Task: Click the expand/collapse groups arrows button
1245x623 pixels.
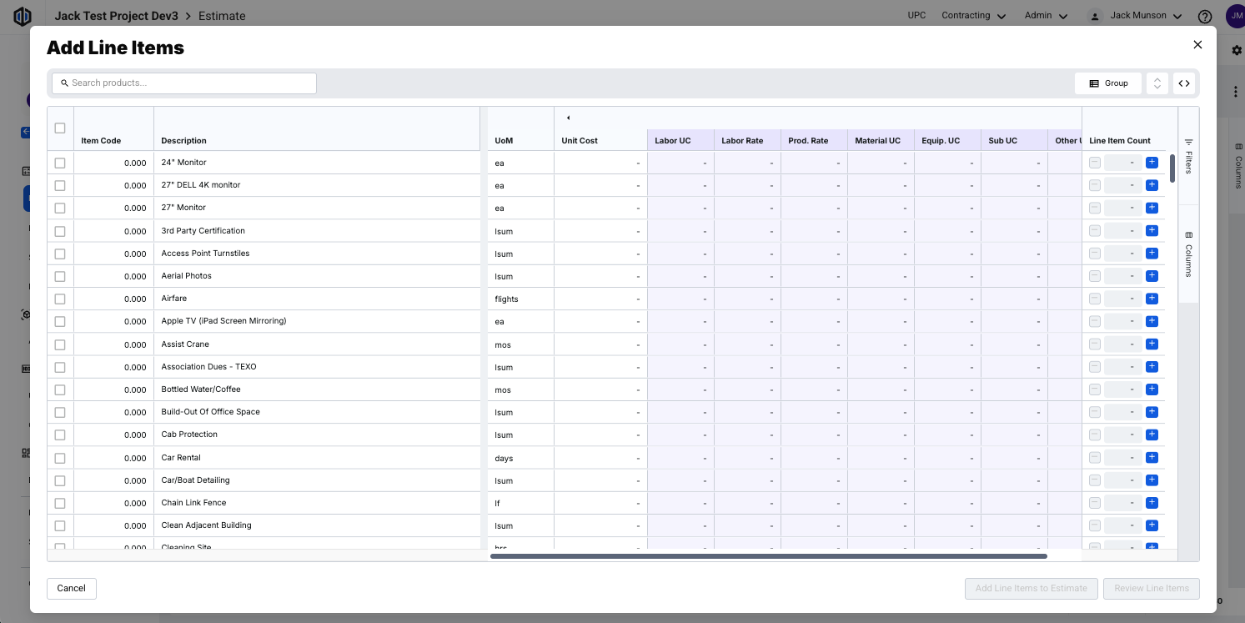Action: [1157, 83]
